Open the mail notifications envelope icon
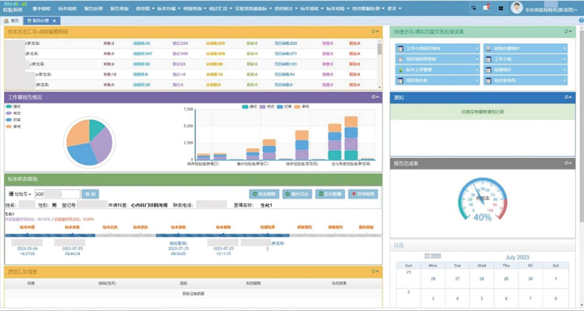 486,7
